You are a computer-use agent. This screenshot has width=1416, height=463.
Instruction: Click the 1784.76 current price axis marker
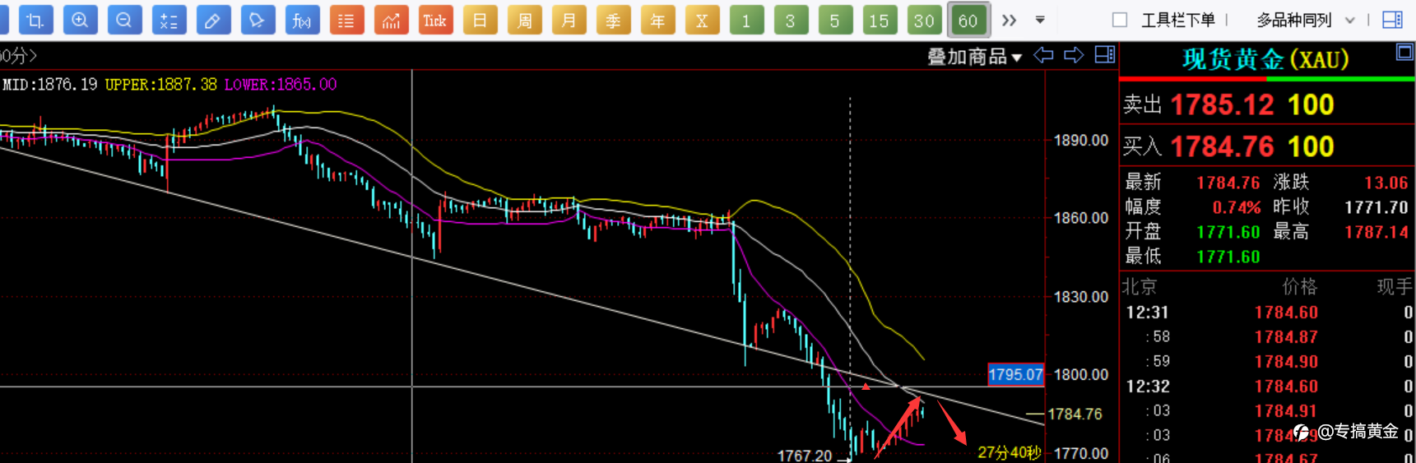click(1075, 414)
